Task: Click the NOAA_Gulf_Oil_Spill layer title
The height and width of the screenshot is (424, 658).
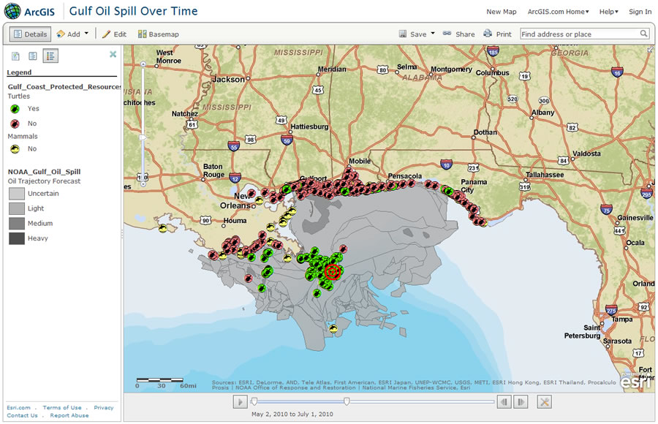Action: click(x=44, y=172)
